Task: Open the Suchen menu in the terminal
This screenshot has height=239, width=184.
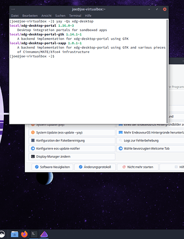Action: coord(60,16)
